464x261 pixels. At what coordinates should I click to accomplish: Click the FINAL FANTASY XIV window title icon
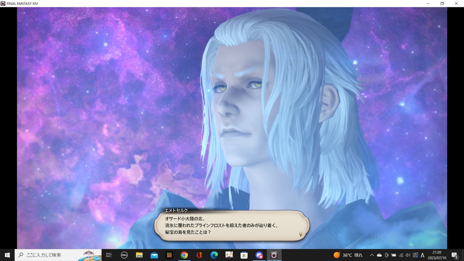(3, 4)
